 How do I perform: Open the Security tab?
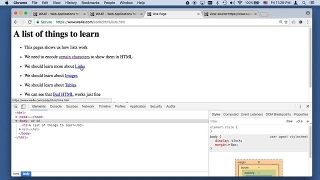tap(156, 106)
